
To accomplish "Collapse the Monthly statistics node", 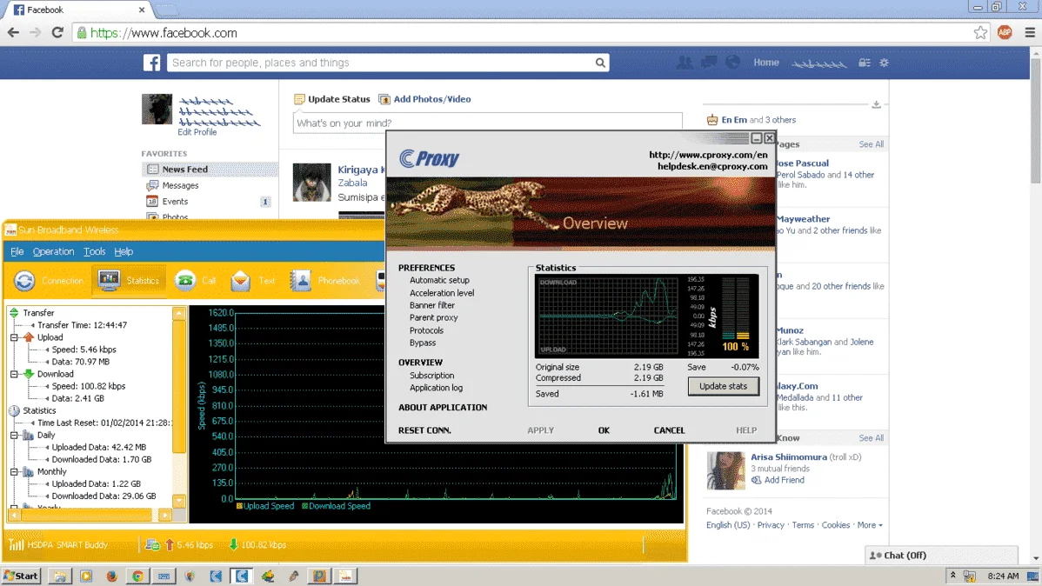I will coord(14,472).
